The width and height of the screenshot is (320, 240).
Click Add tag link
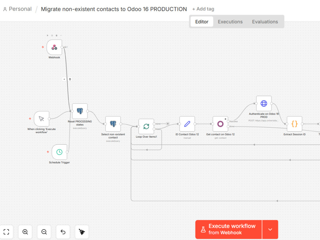[x=203, y=9]
